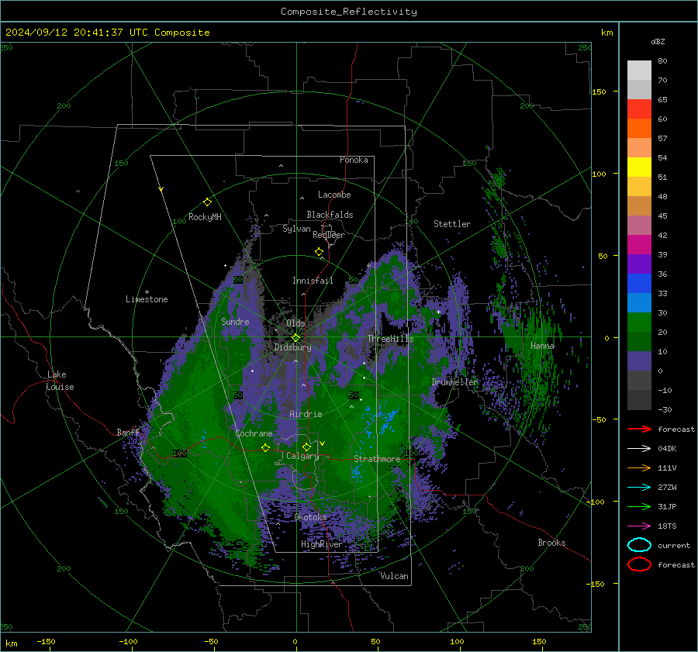Image resolution: width=698 pixels, height=652 pixels.
Task: Click the Ponoka city label
Action: point(354,160)
